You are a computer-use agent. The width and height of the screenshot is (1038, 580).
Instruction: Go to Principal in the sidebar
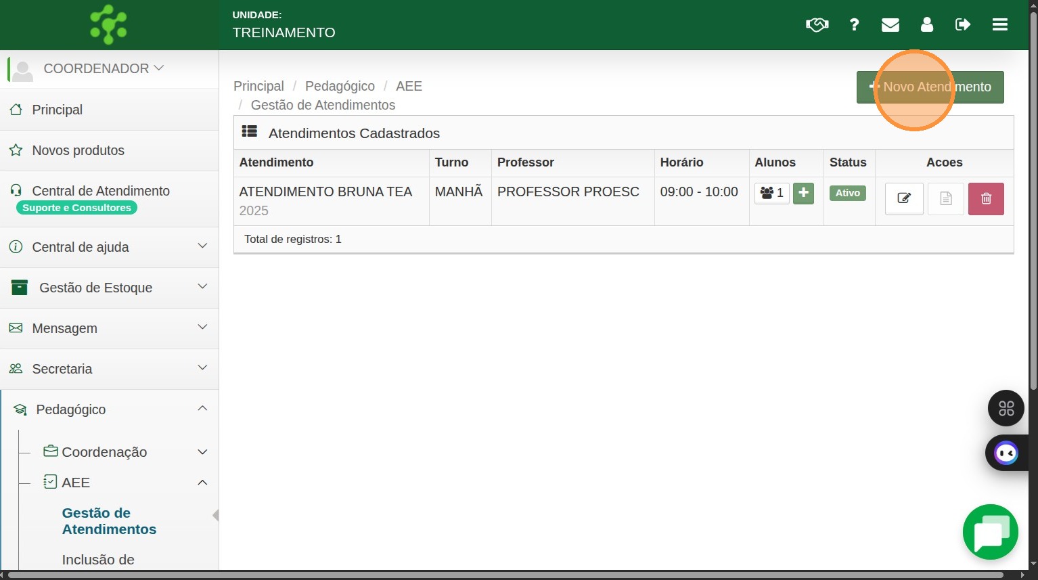click(x=110, y=110)
